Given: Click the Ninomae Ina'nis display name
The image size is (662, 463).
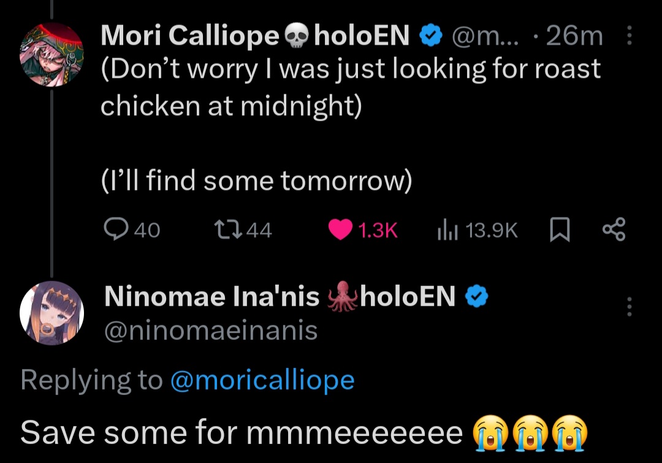Looking at the screenshot, I should point(212,297).
